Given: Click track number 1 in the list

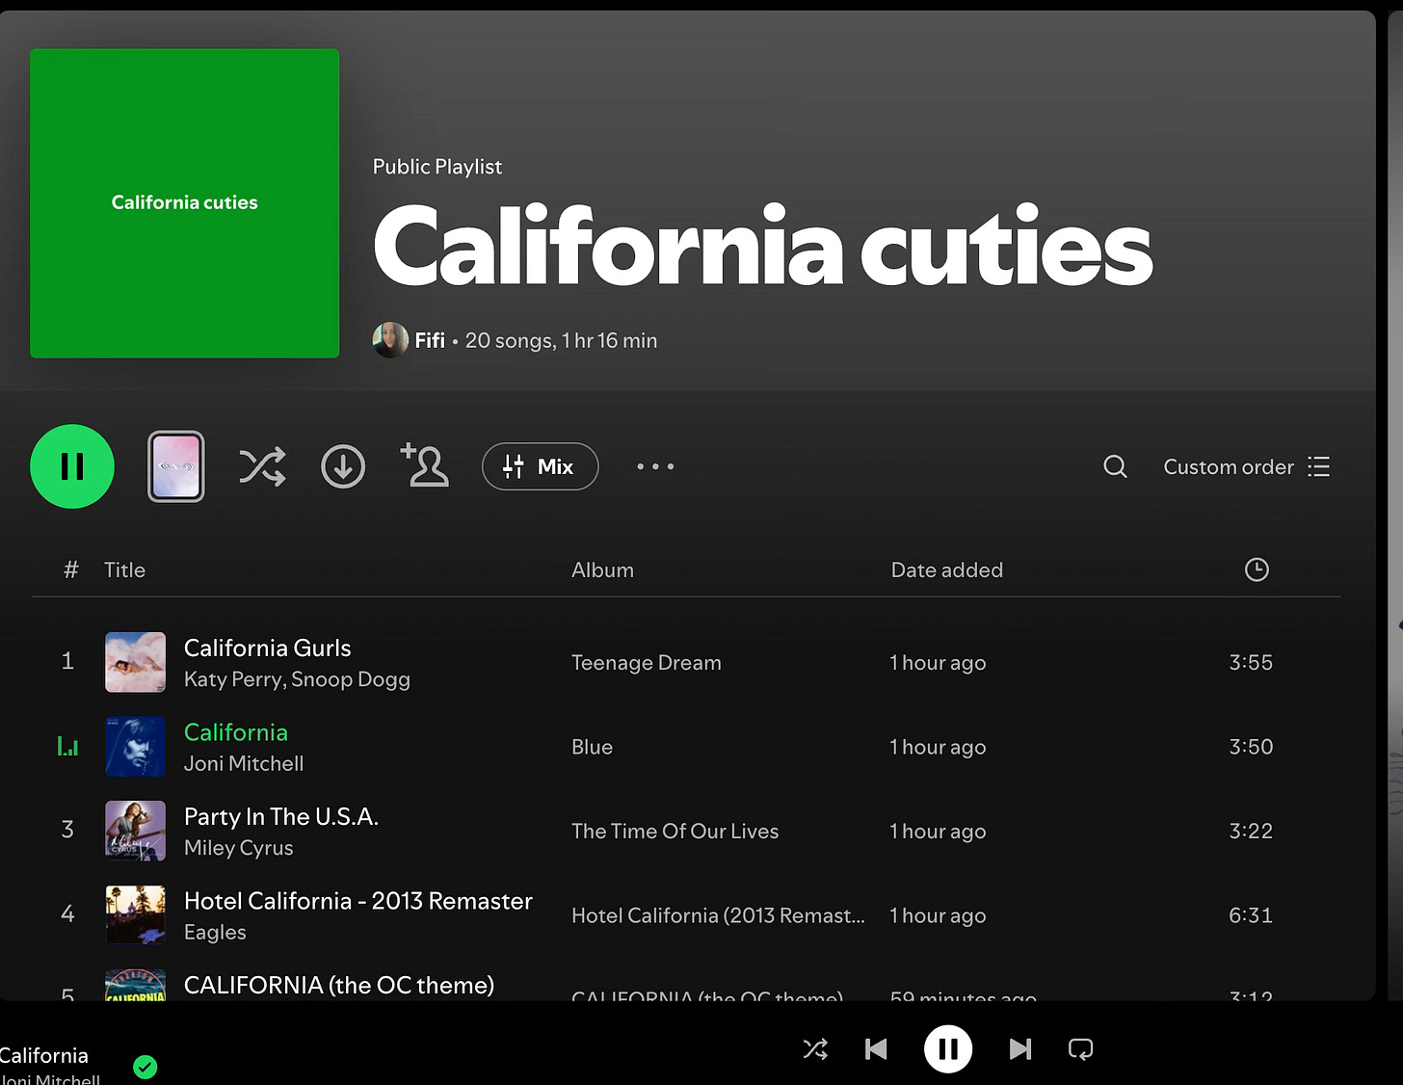Looking at the screenshot, I should (67, 661).
